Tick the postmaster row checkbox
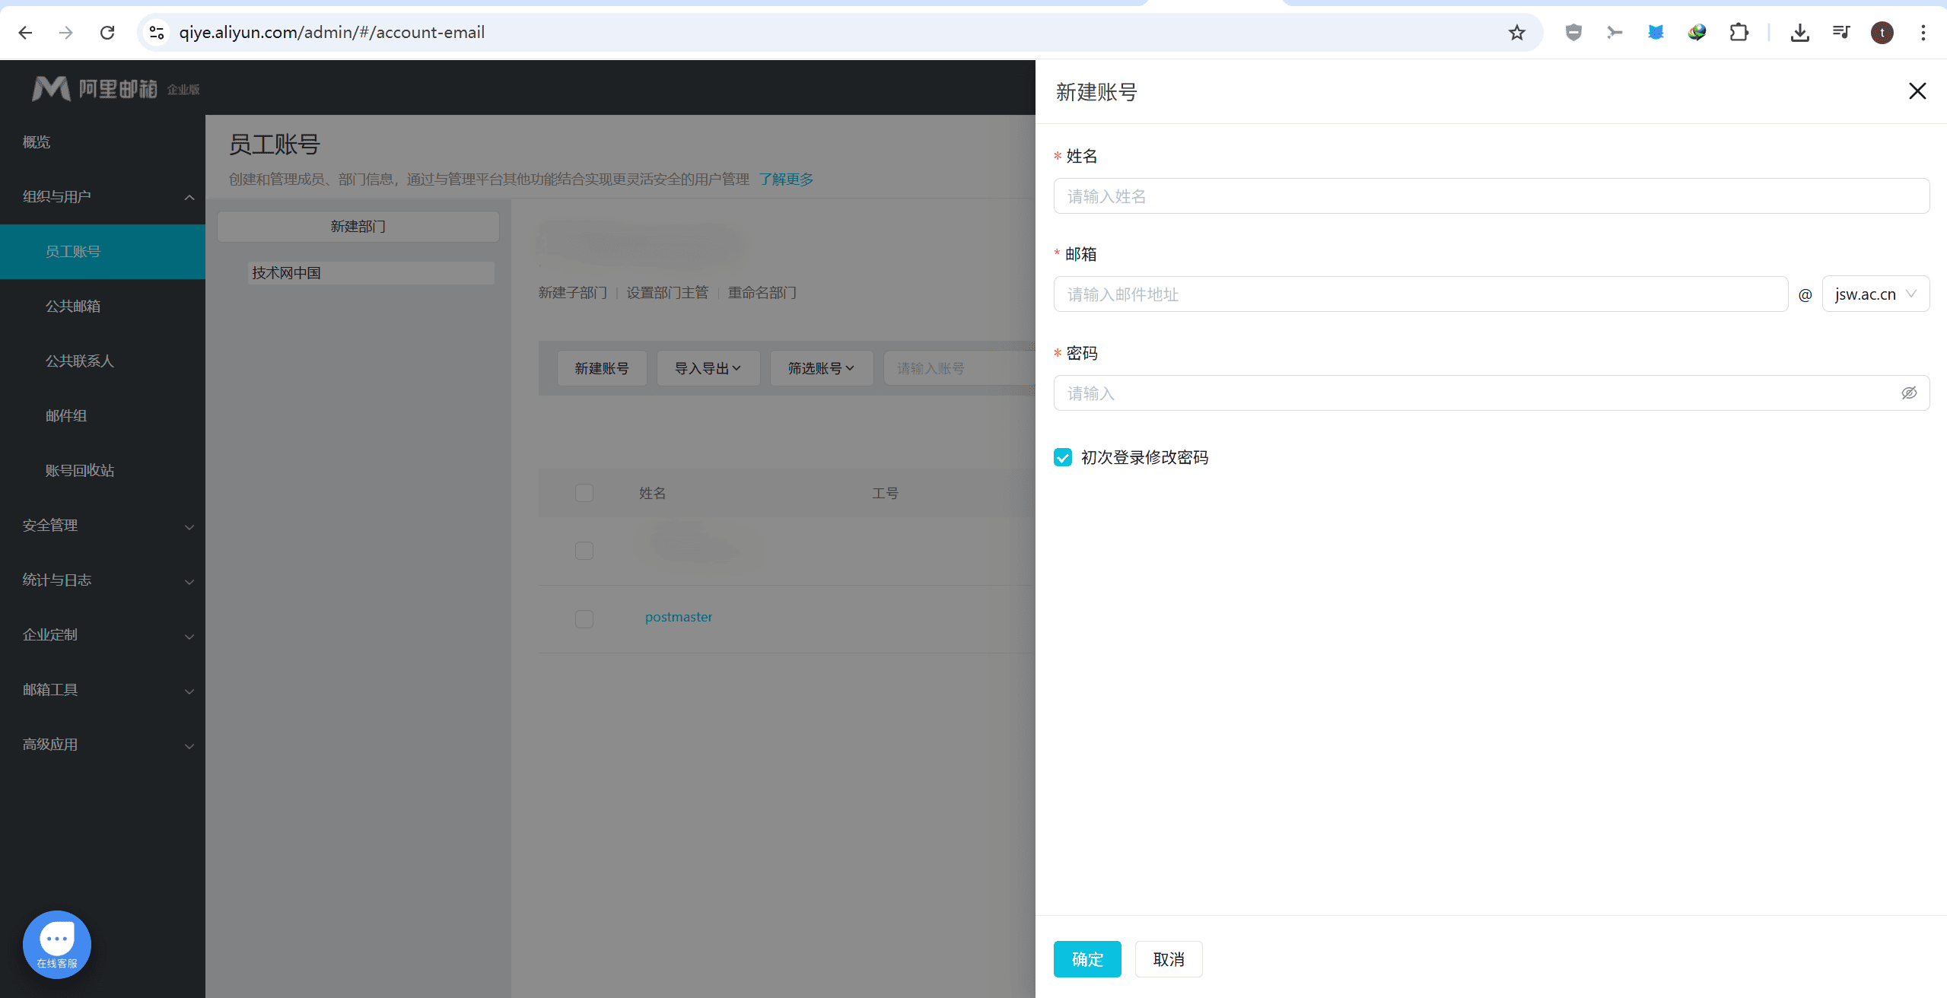The image size is (1947, 998). pos(584,618)
